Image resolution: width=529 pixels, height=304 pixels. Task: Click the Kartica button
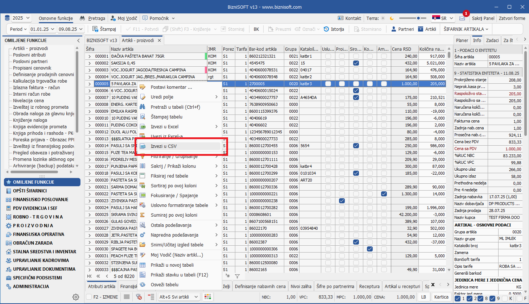[441, 297]
